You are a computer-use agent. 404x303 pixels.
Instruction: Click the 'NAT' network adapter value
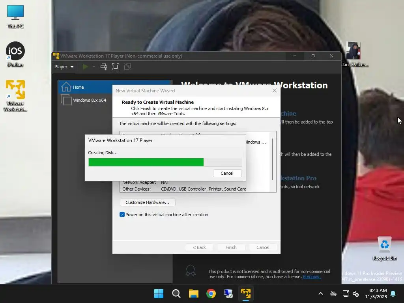pyautogui.click(x=165, y=182)
